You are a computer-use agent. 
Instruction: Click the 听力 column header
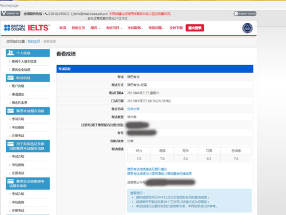139,151
